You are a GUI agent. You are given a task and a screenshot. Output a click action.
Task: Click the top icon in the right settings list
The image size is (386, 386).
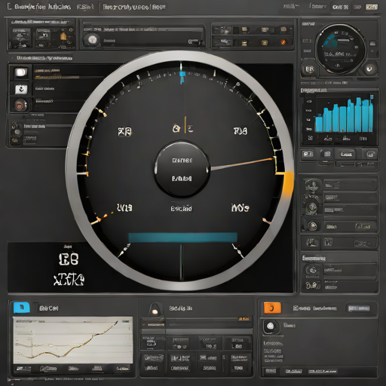312,186
